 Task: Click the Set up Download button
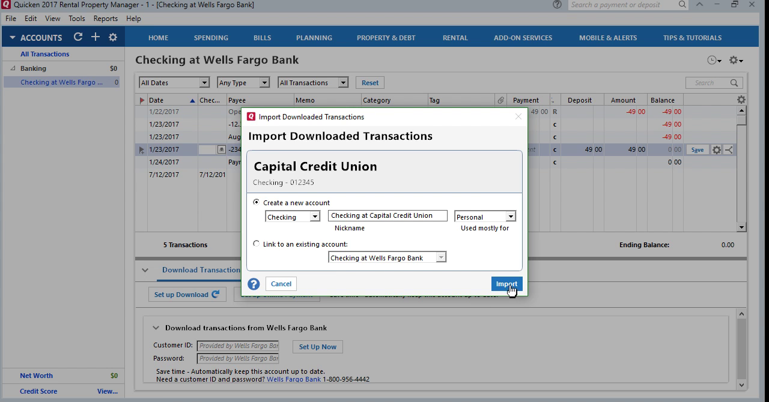(187, 295)
